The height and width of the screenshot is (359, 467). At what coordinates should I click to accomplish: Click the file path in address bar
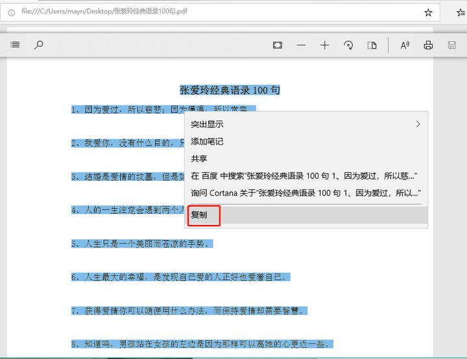coord(104,11)
